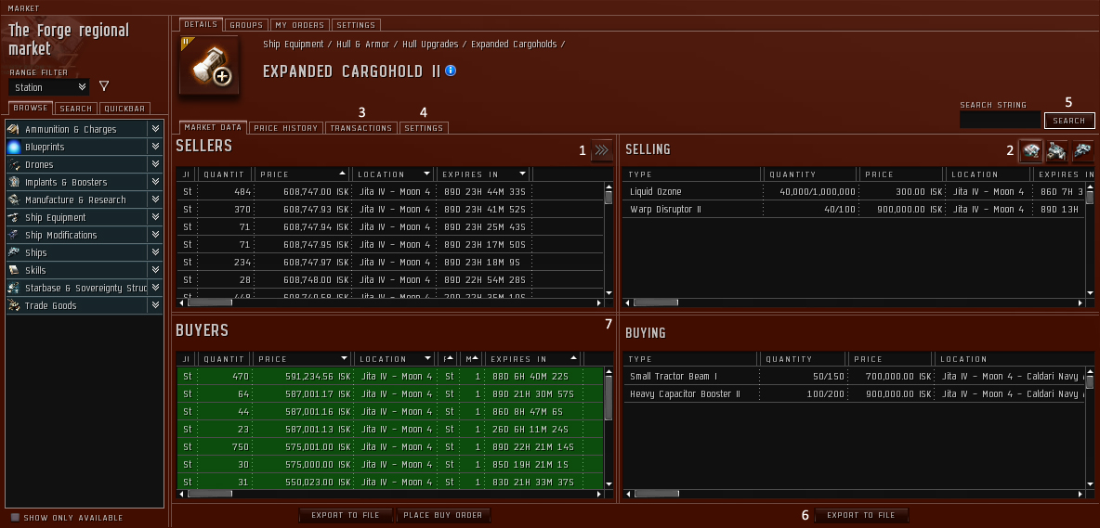Click the Manufacture & Research category icon
Viewport: 1100px width, 528px height.
point(14,200)
